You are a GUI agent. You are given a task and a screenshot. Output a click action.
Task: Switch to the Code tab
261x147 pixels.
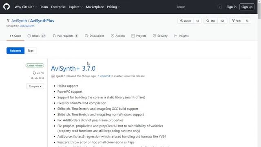pos(15,36)
